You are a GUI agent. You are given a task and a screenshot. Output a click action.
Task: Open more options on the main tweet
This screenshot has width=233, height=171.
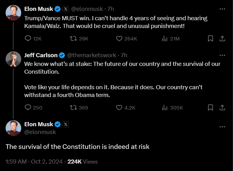click(x=222, y=127)
